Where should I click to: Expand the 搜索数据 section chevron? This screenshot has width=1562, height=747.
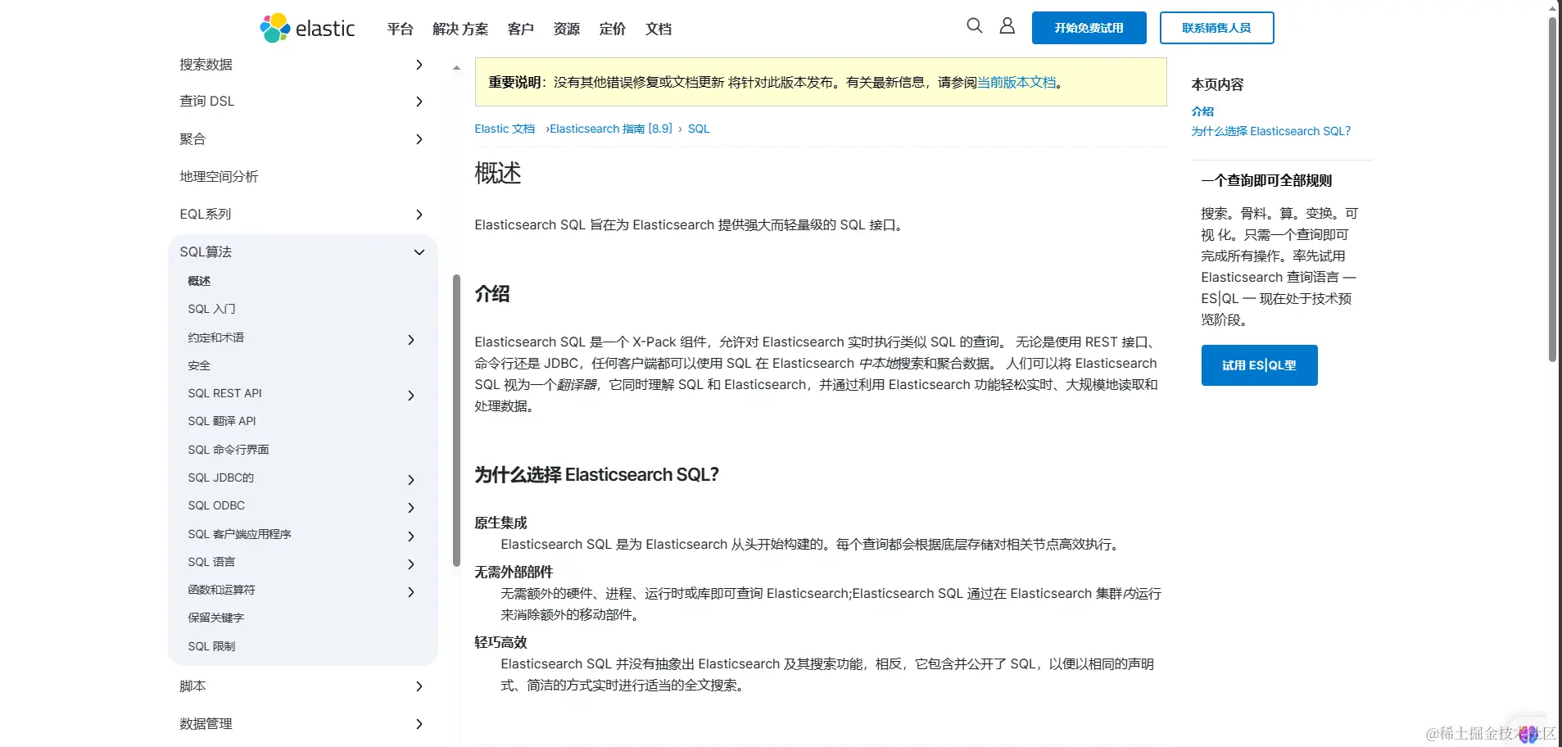[419, 65]
